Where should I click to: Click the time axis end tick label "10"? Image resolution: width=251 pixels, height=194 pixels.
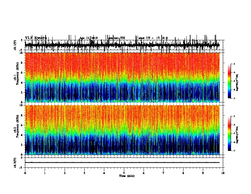tap(223, 173)
